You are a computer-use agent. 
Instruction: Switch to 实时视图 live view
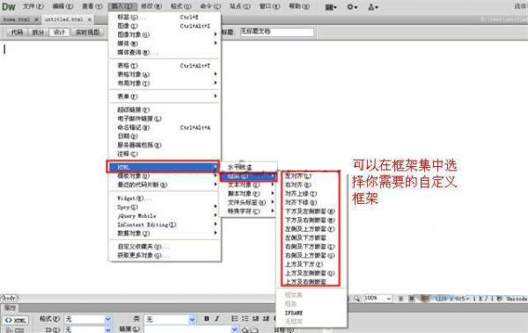(x=87, y=33)
